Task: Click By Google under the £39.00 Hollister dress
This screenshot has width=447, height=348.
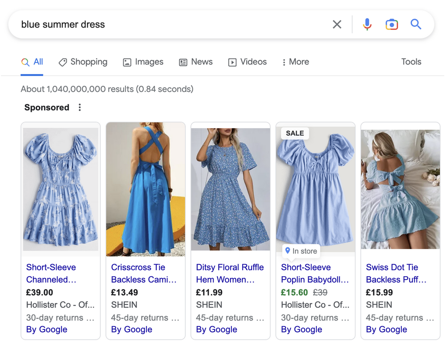Action: (x=47, y=329)
